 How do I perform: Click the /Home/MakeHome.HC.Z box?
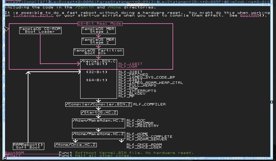pos(98,135)
